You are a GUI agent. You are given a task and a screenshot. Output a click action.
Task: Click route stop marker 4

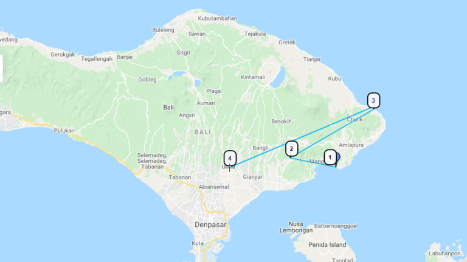click(230, 159)
